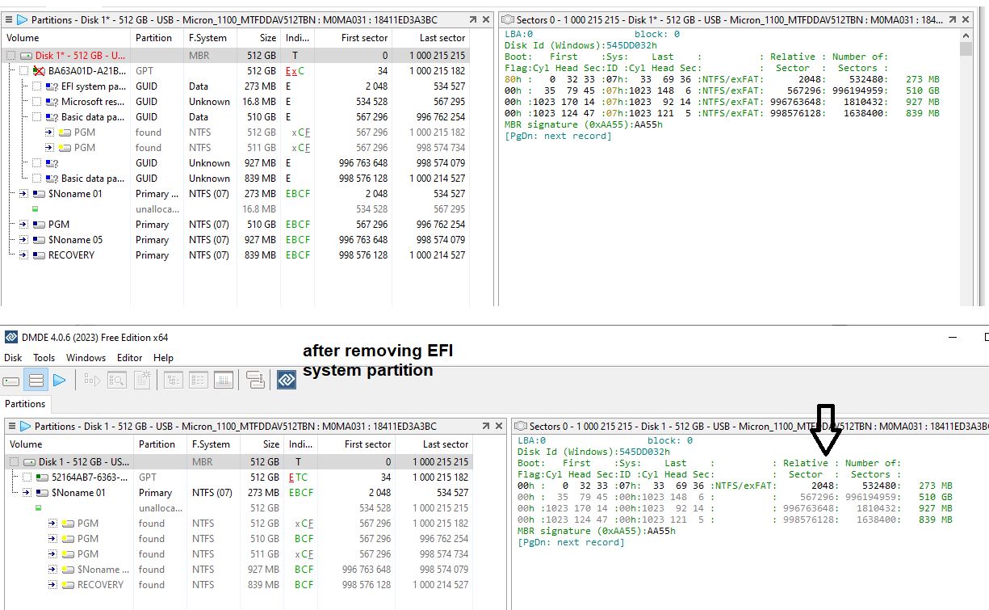Expand $Noname 01 in Disk 1 panel
The width and height of the screenshot is (989, 610).
(x=27, y=493)
